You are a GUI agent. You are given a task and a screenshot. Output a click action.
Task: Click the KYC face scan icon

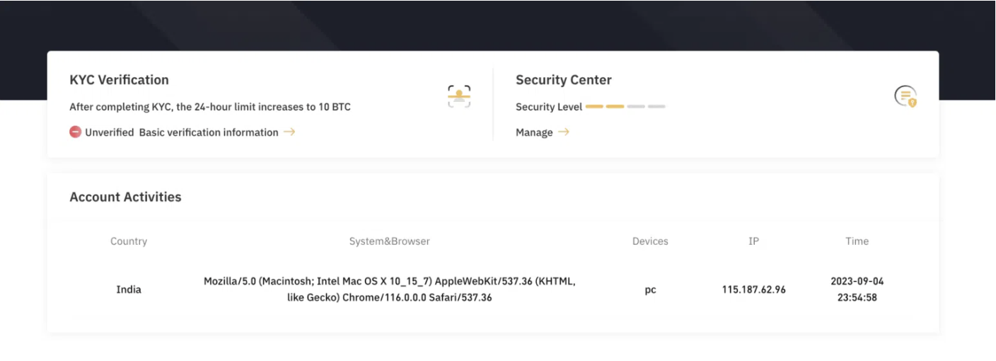point(459,96)
